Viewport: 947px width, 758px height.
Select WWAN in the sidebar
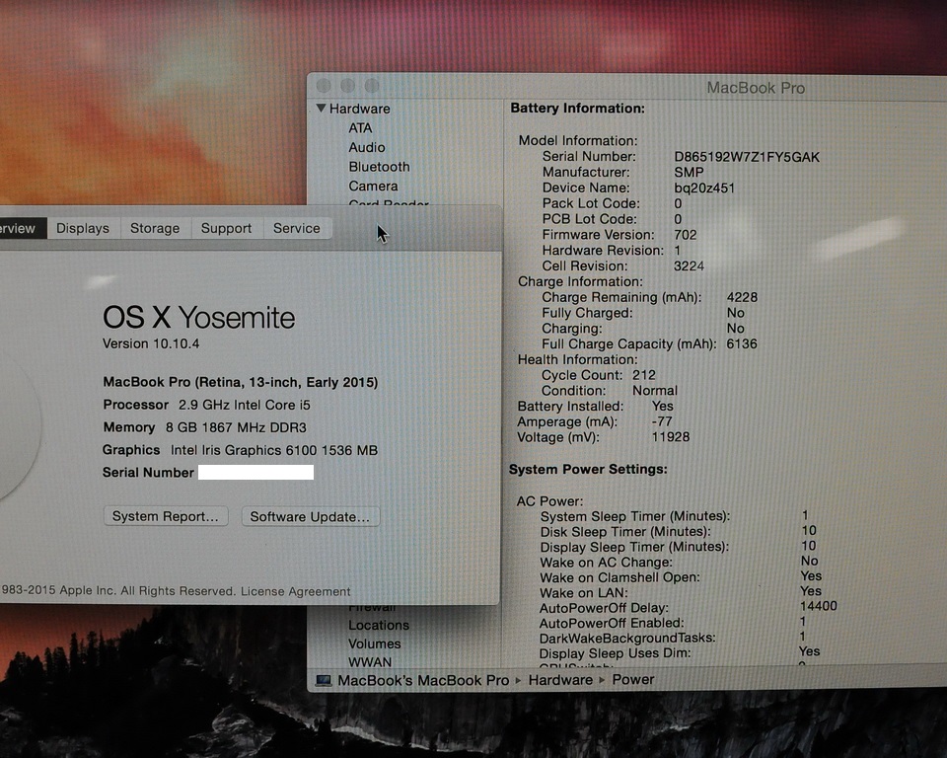[370, 662]
